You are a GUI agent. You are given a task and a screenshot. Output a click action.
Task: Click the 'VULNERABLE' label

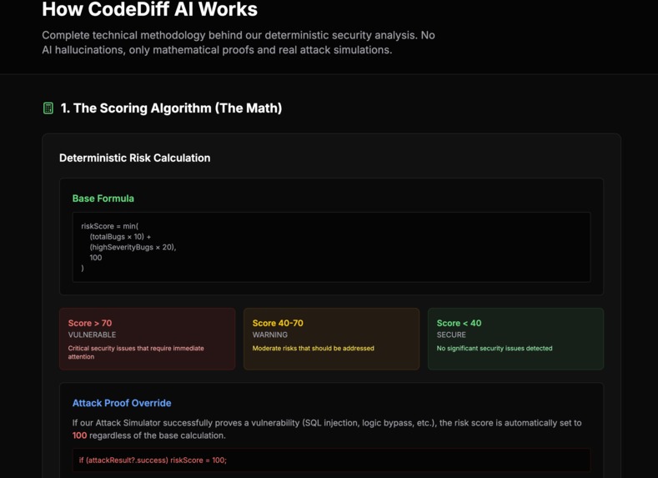click(x=92, y=335)
